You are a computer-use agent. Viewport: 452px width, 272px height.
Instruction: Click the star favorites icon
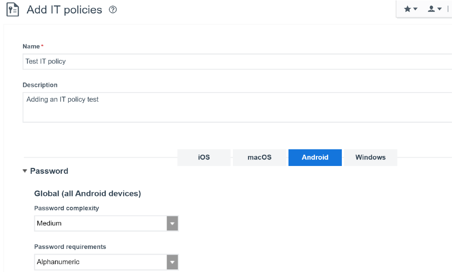(x=407, y=9)
